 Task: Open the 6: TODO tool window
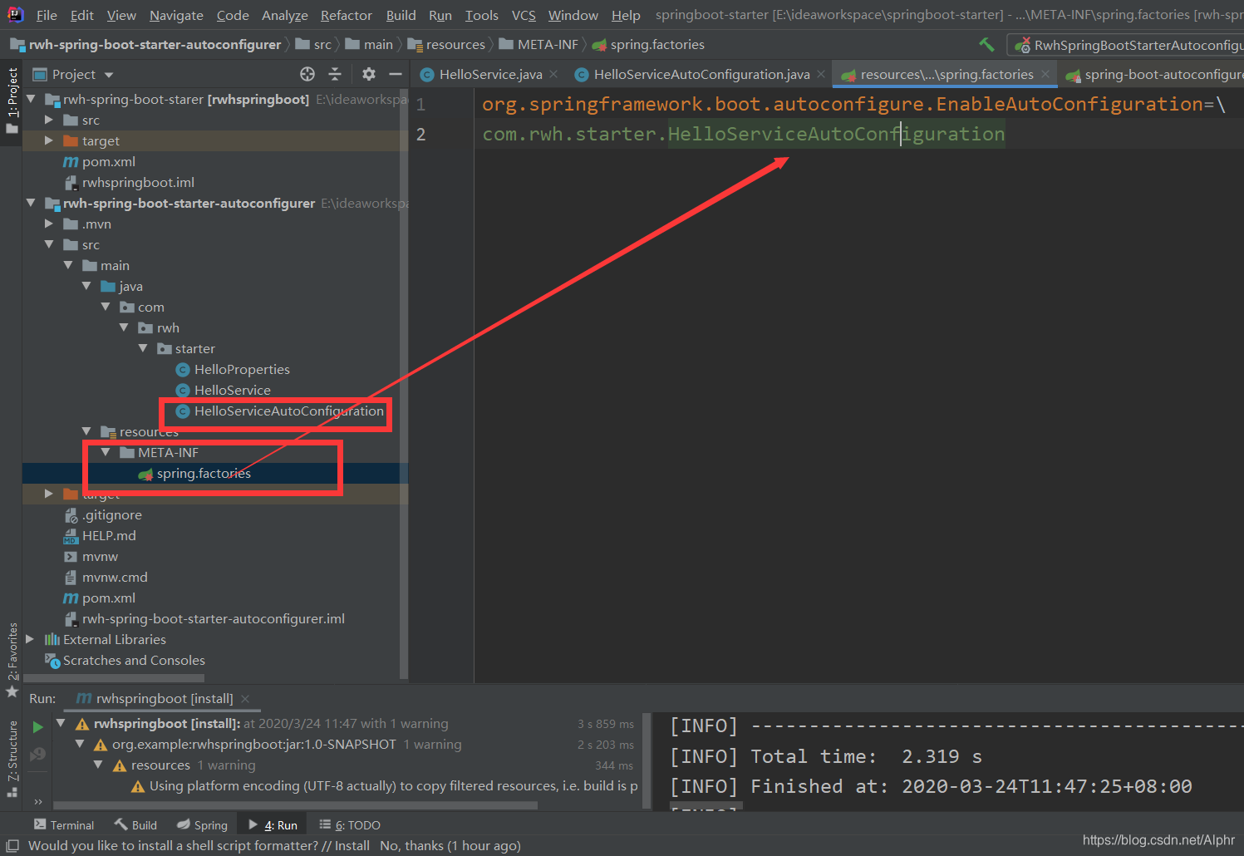point(350,824)
